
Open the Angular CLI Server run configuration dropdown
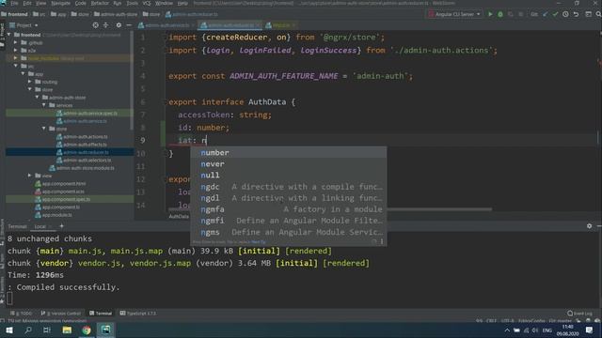tap(454, 14)
